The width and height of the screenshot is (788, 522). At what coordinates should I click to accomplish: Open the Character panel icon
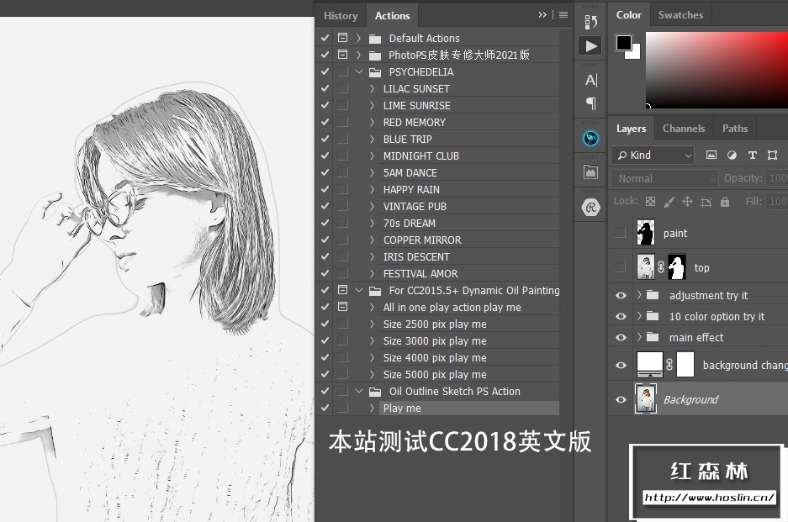coord(590,80)
